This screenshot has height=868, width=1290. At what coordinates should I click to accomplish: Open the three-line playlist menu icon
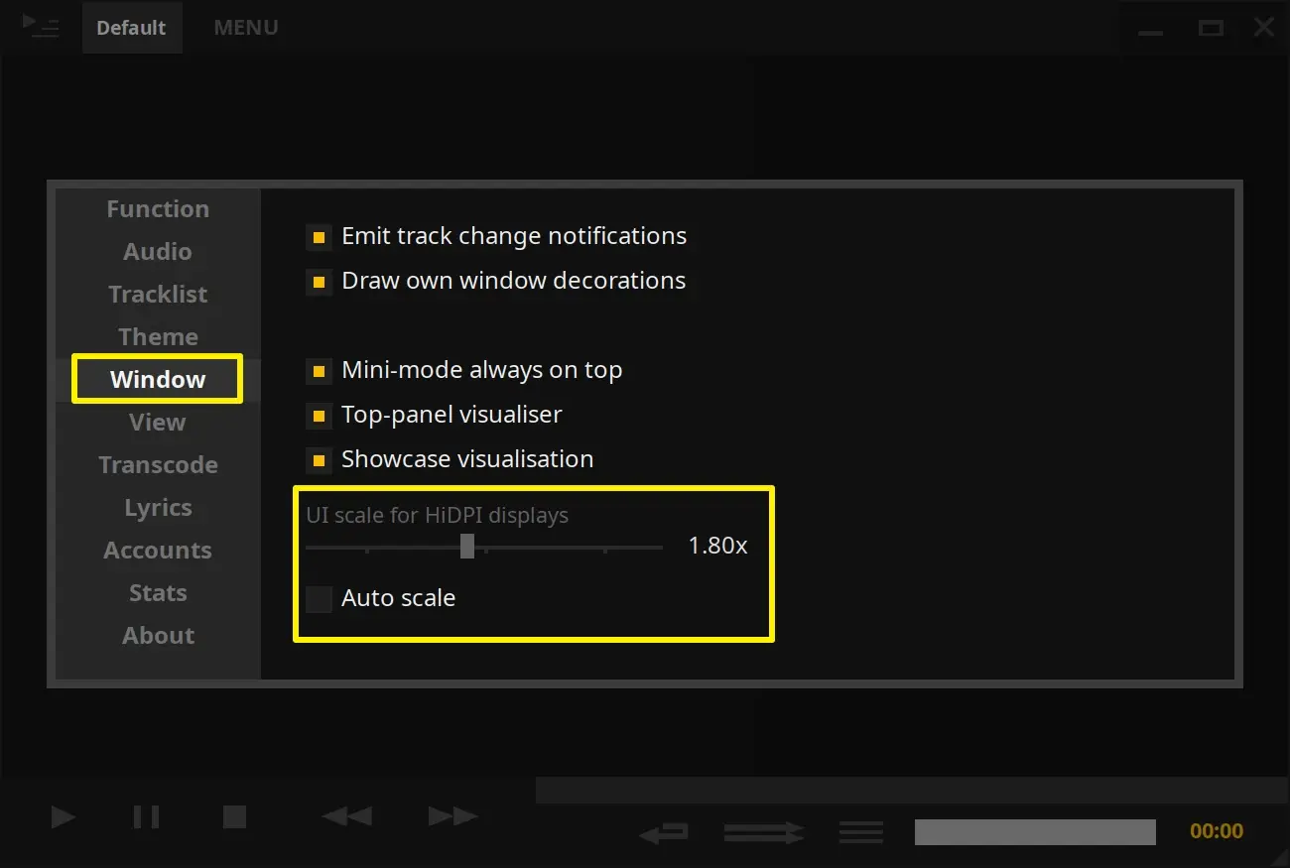861,832
